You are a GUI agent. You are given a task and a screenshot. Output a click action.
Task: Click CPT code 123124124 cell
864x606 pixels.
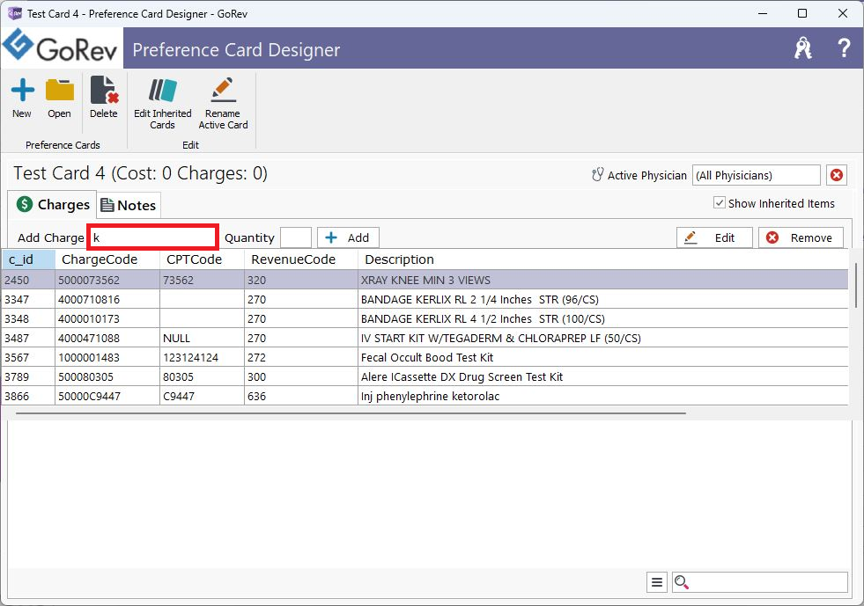pyautogui.click(x=202, y=357)
